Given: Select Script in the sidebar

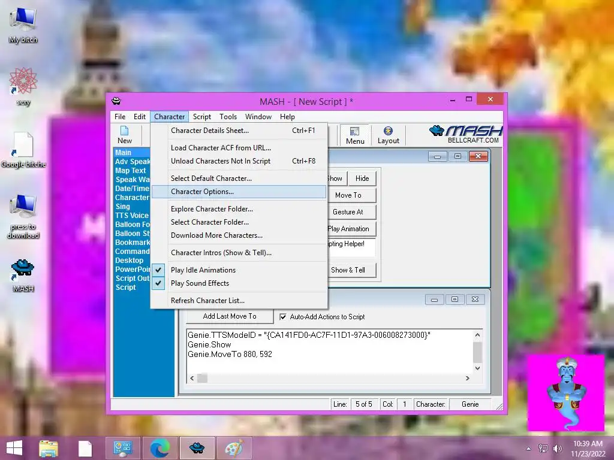Looking at the screenshot, I should pyautogui.click(x=126, y=287).
